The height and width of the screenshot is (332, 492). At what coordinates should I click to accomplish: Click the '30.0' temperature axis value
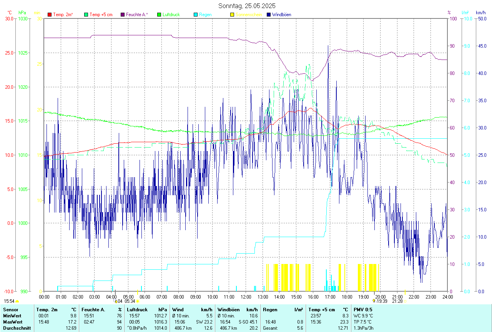[x=9, y=19]
